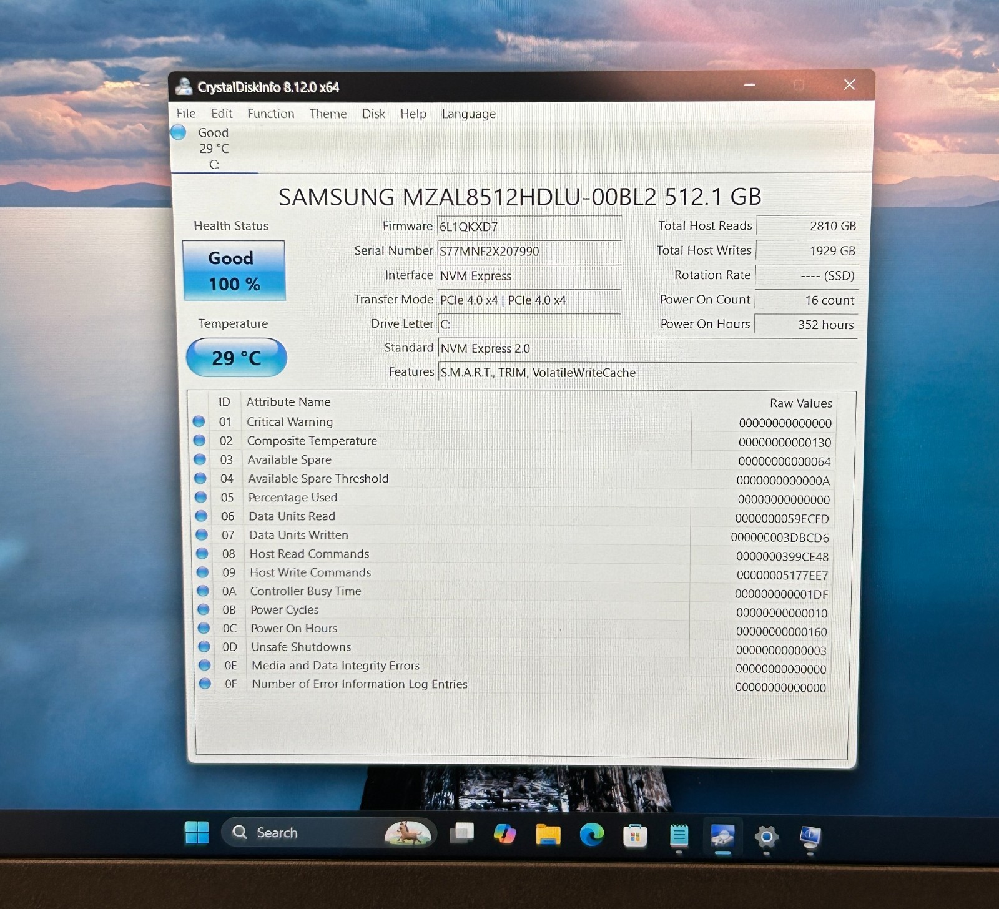This screenshot has width=999, height=909.
Task: Open the File menu
Action: coord(186,114)
